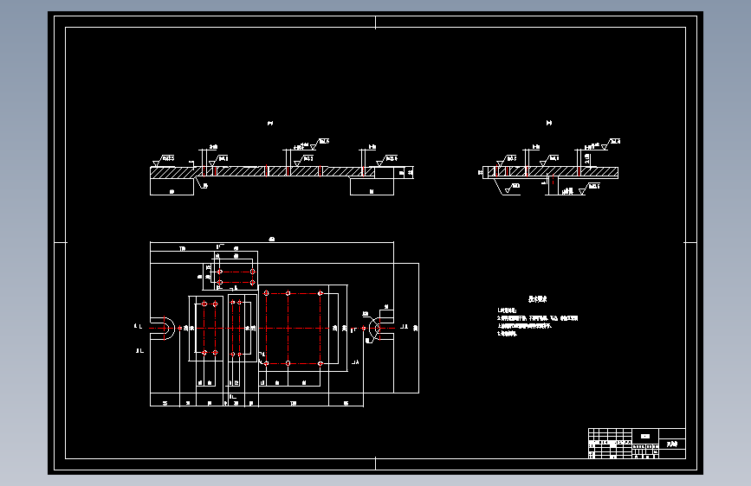The width and height of the screenshot is (751, 486).
Task: Select the title block in the bottom-right corner
Action: coord(637,444)
